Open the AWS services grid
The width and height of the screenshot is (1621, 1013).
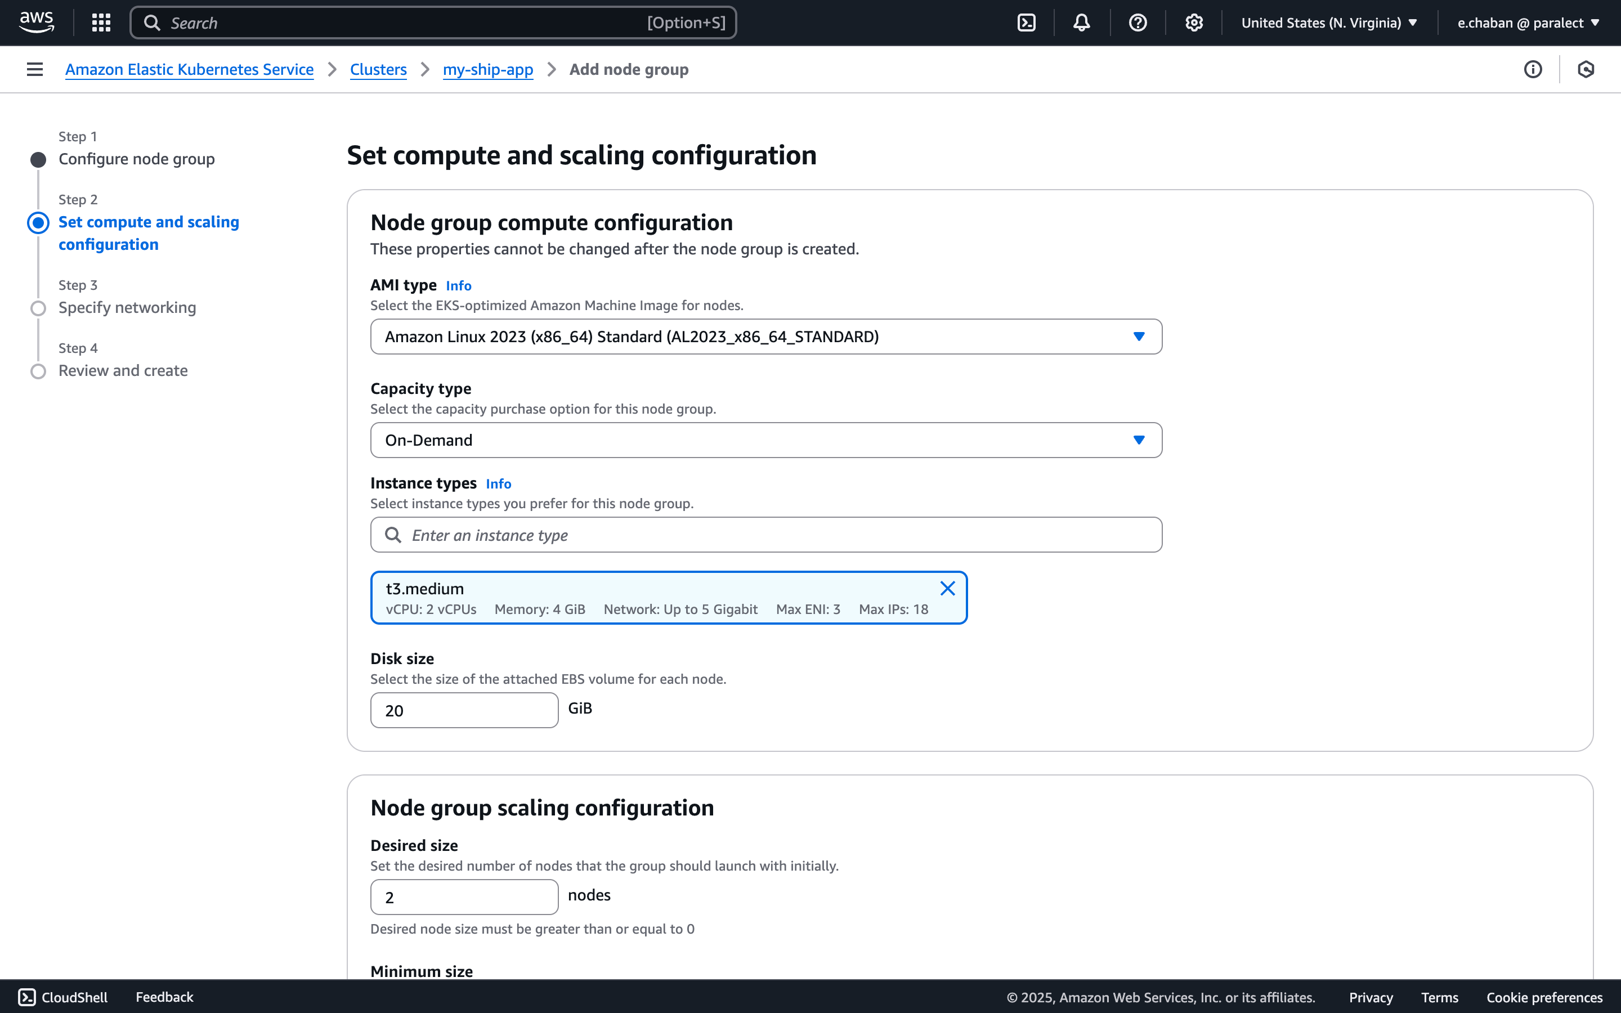coord(101,22)
